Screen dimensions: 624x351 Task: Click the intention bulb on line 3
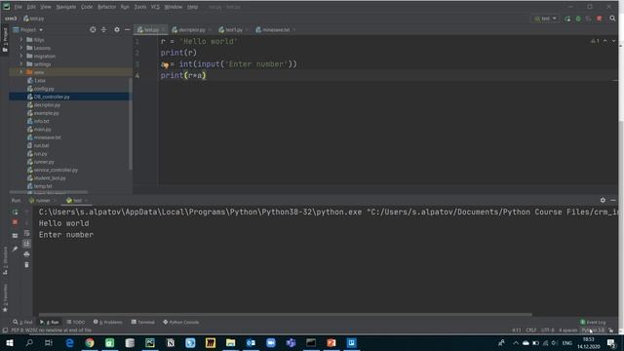click(166, 65)
